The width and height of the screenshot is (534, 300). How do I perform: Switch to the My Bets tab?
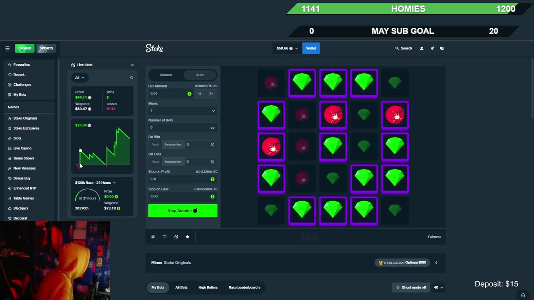(158, 287)
